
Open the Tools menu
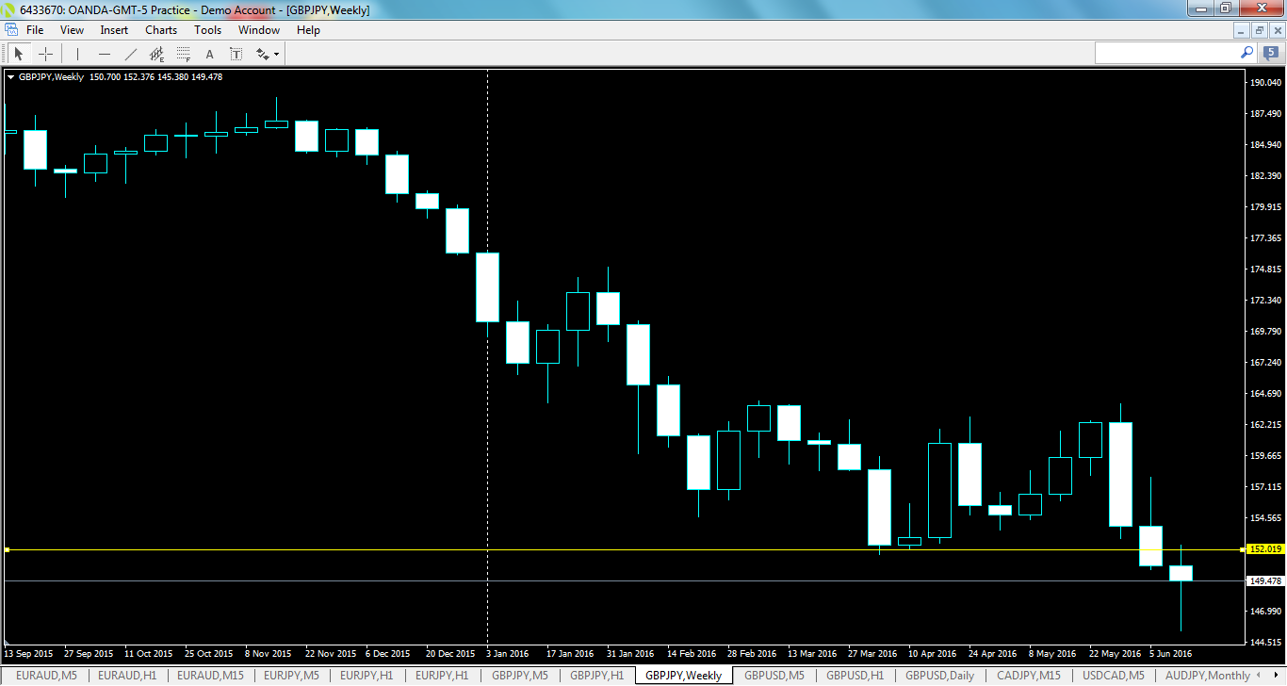(x=207, y=29)
